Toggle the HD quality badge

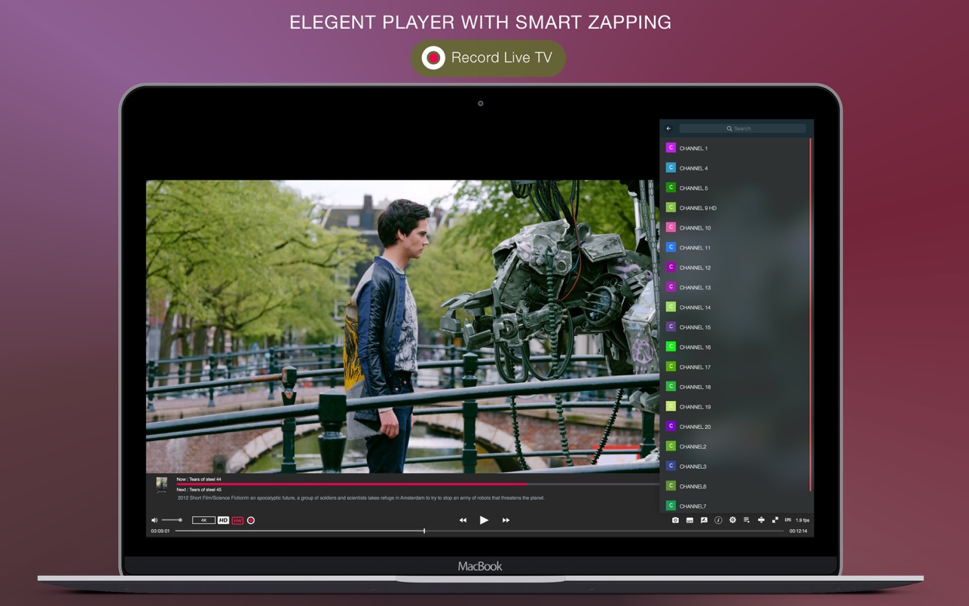(x=223, y=520)
